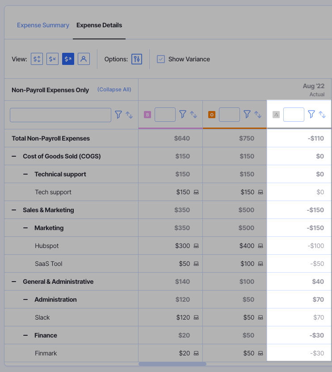Select the dollar collapse View icon
This screenshot has width=332, height=372.
[x=52, y=59]
